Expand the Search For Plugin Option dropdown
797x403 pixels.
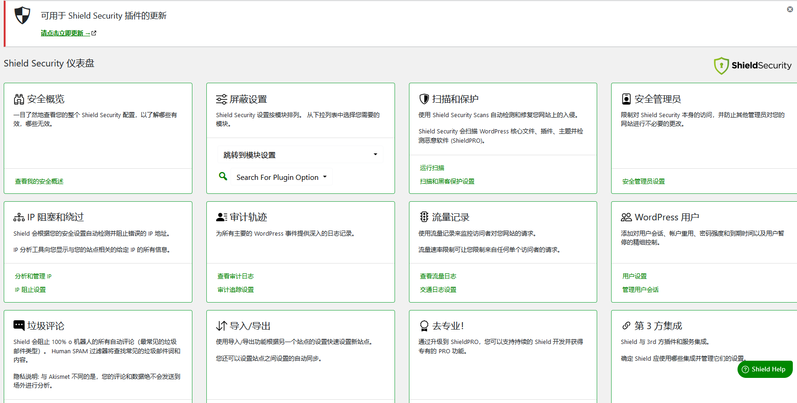click(282, 177)
